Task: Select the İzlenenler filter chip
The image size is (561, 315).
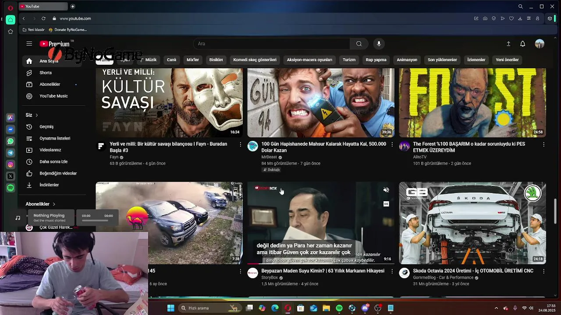Action: click(476, 60)
